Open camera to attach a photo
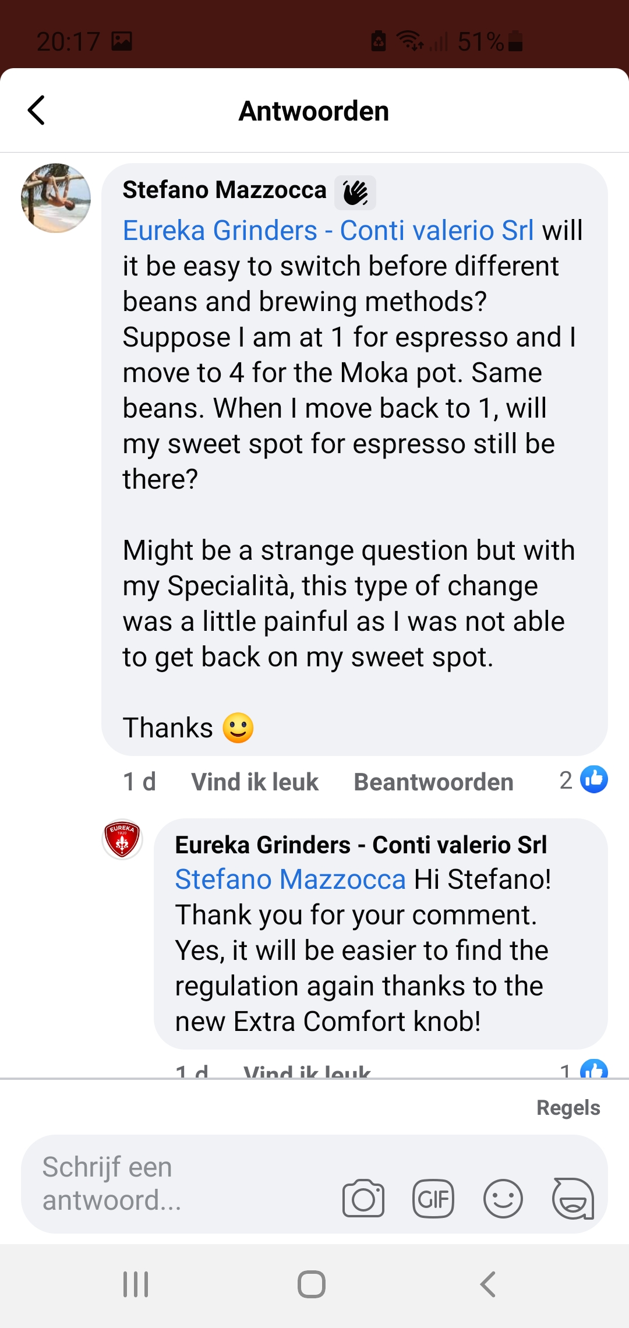The width and height of the screenshot is (629, 1328). tap(363, 1199)
